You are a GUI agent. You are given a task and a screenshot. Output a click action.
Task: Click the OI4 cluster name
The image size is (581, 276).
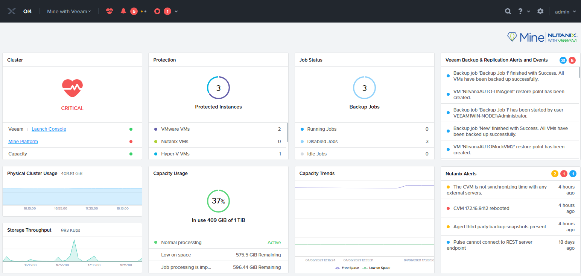(27, 12)
